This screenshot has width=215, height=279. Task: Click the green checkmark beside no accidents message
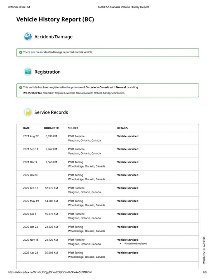[20, 52]
